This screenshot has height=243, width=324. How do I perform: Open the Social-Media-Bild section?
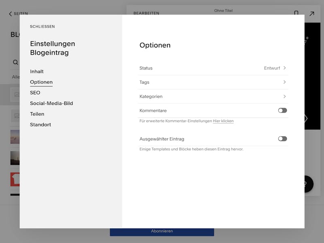51,103
